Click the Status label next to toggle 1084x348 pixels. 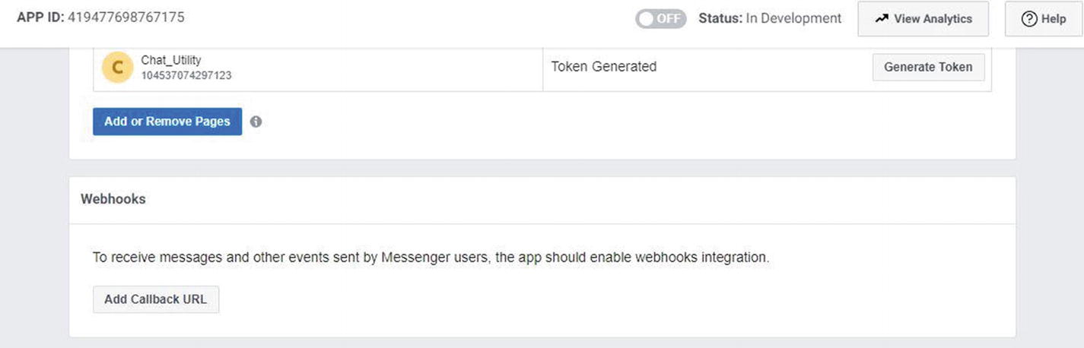pos(720,18)
